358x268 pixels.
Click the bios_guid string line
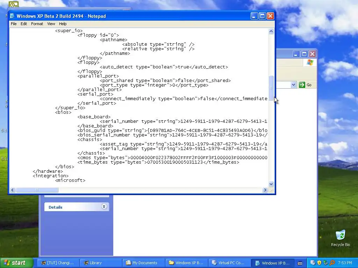click(x=172, y=131)
